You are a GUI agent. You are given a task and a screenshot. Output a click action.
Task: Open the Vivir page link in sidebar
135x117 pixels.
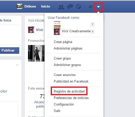coord(39,30)
